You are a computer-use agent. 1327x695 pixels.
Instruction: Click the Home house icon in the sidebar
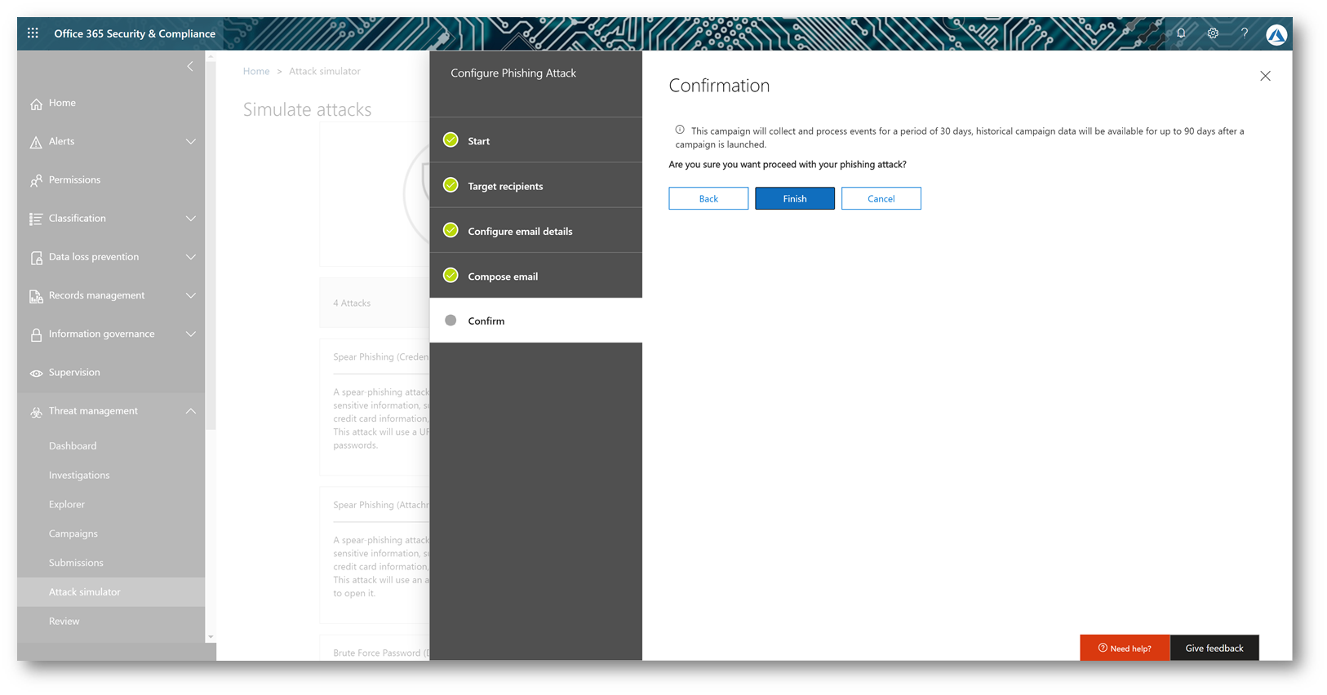36,104
